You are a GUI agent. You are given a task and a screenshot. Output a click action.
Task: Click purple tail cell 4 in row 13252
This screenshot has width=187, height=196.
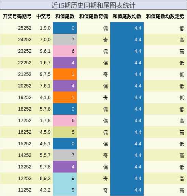(65, 167)
